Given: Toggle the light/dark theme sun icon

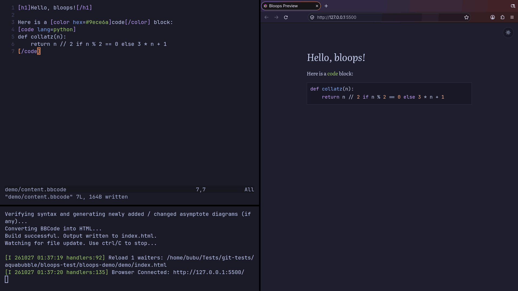Looking at the screenshot, I should (508, 33).
